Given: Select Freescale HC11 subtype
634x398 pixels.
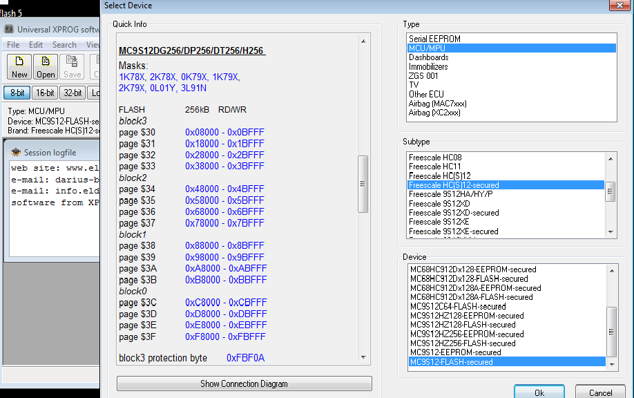Looking at the screenshot, I should 506,167.
